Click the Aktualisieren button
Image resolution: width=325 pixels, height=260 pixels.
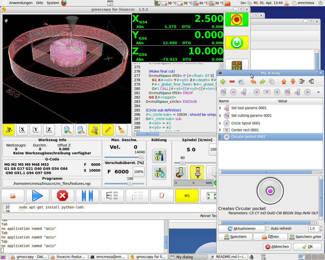pos(241,229)
